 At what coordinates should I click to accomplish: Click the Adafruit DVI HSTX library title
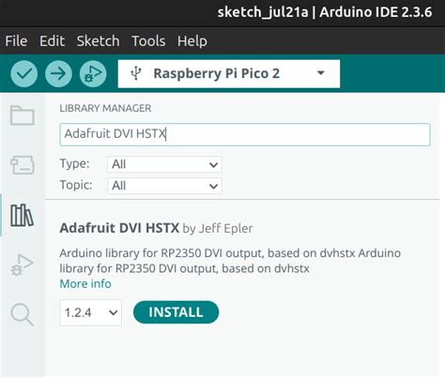(119, 228)
